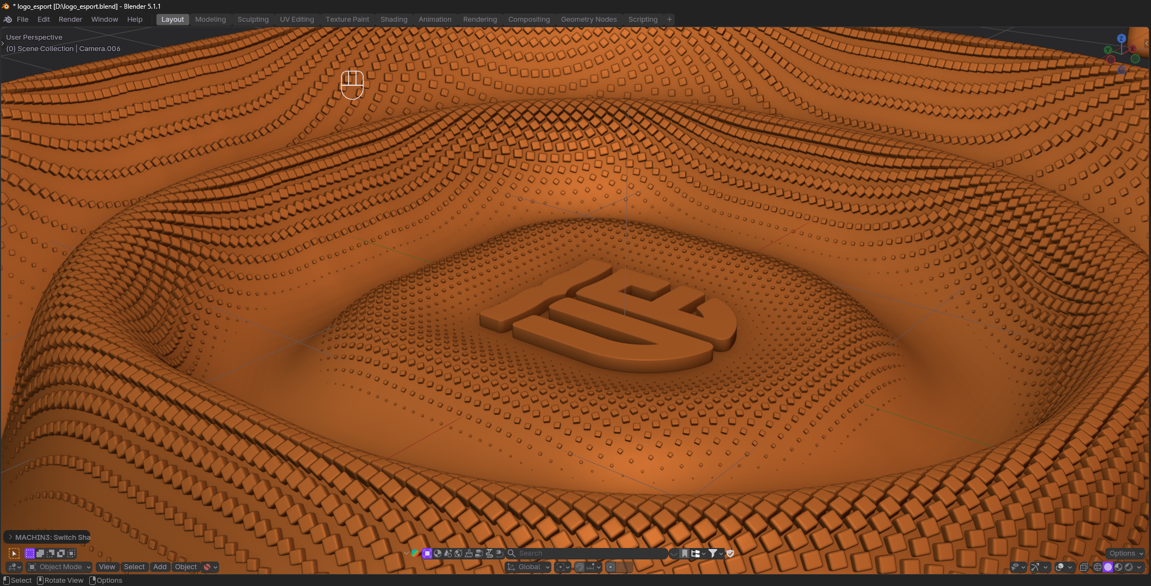Toggle snapping magnet
Screen dimensions: 1151x586
[580, 567]
